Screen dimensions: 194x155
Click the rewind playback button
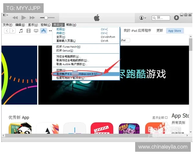point(15,18)
